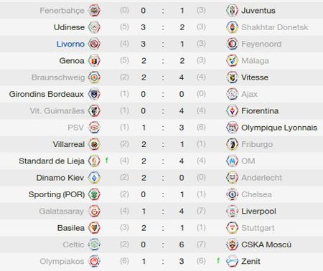The width and height of the screenshot is (323, 271).
Task: Click the Juventus club crest icon
Action: 232,10
